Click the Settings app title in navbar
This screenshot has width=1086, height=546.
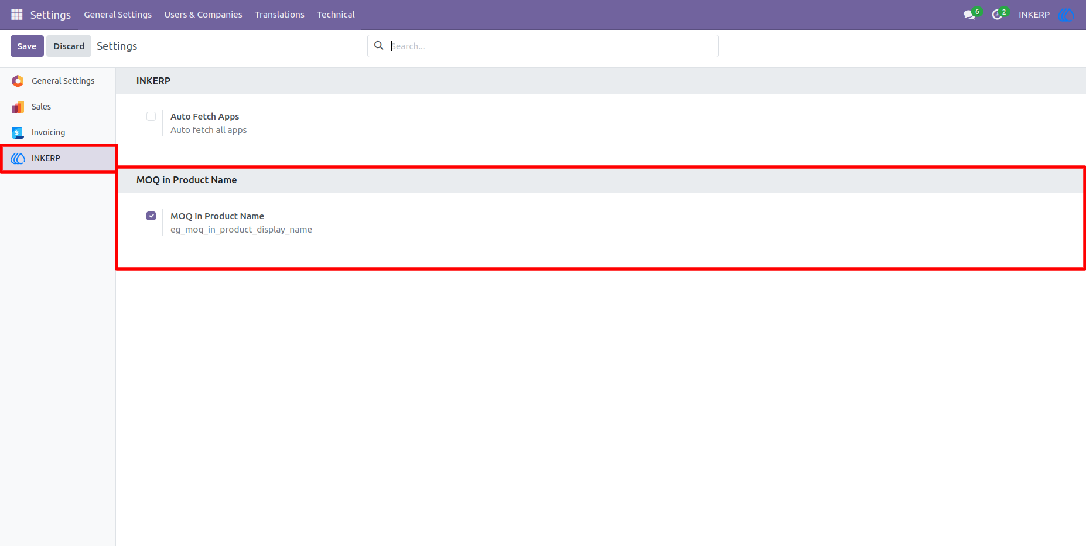(50, 15)
